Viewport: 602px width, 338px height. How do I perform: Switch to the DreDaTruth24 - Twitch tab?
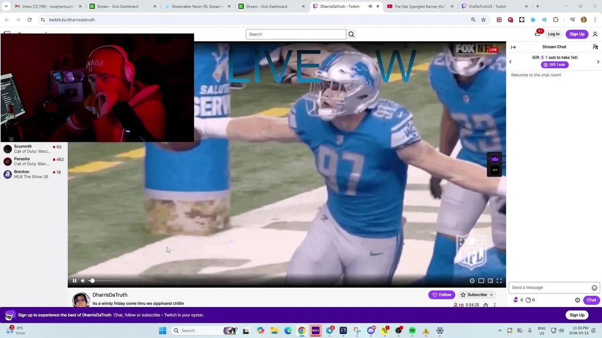(495, 7)
